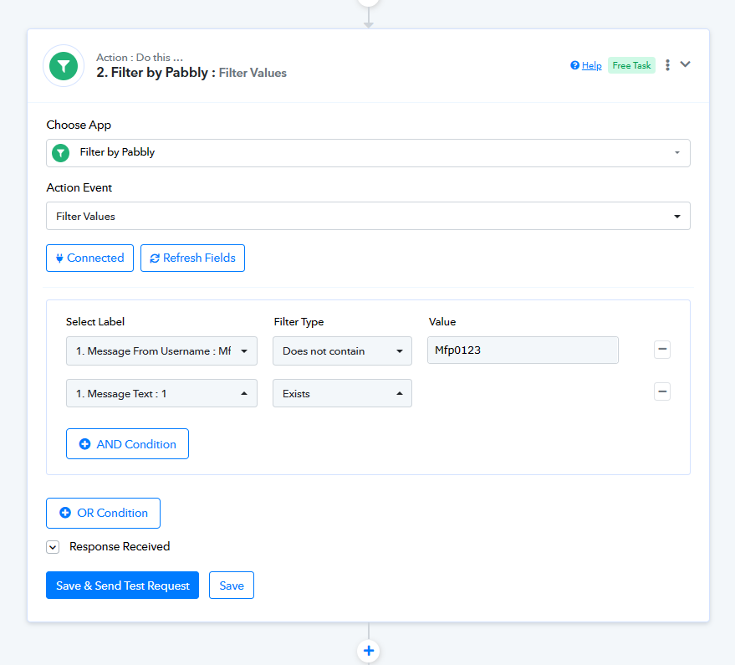Add an OR Condition
This screenshot has width=735, height=665.
tap(103, 513)
